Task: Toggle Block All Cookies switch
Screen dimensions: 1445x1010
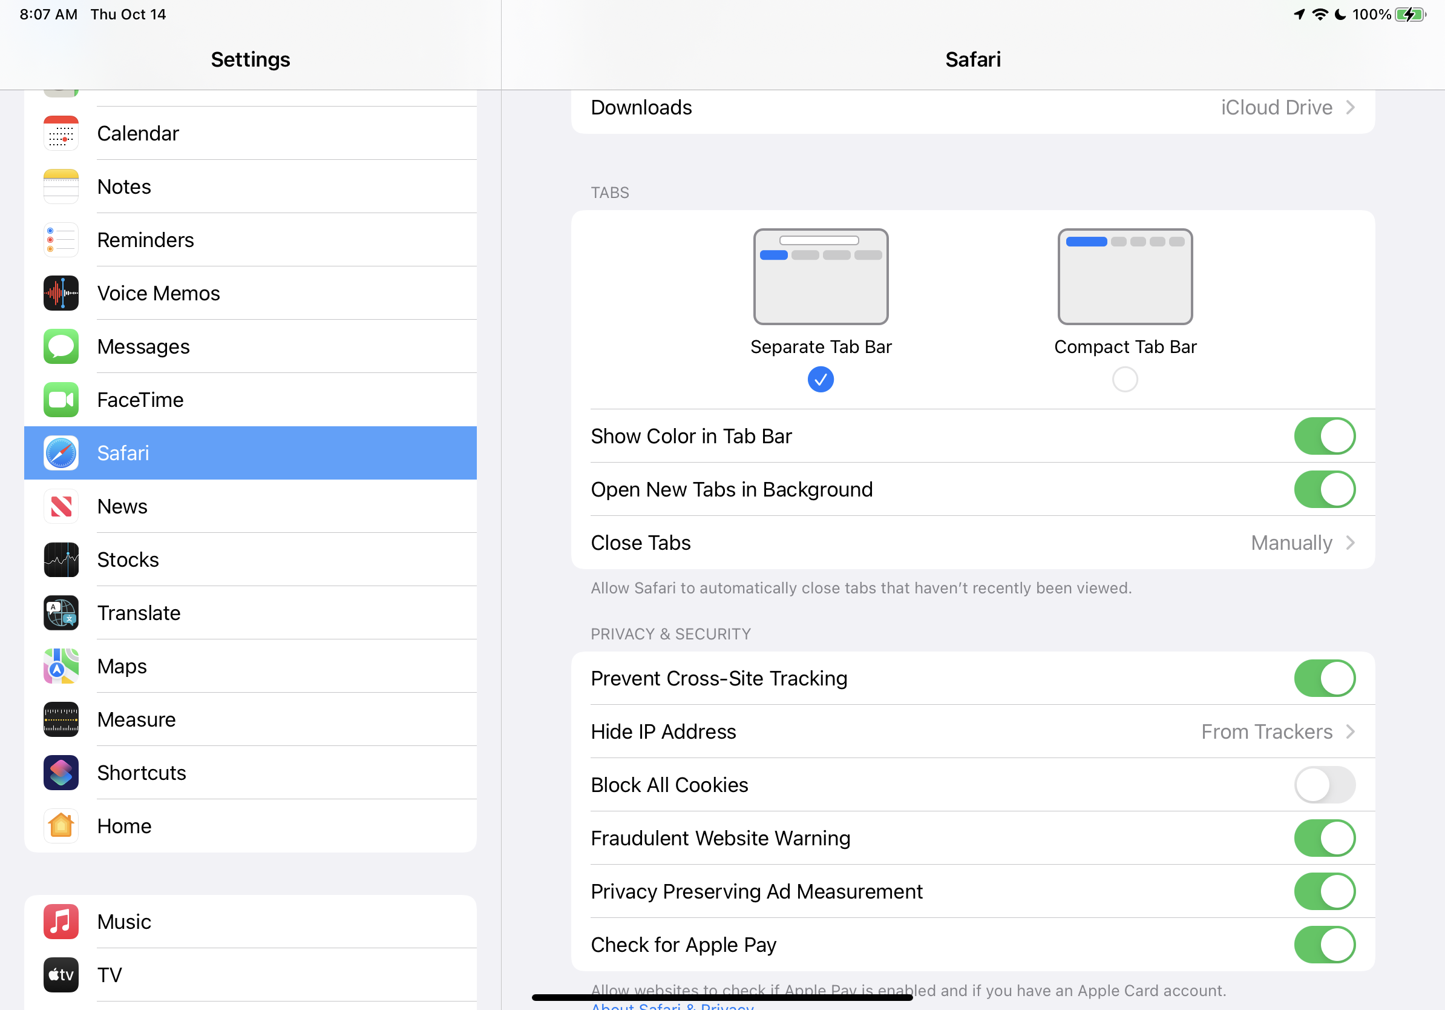Action: [1324, 785]
